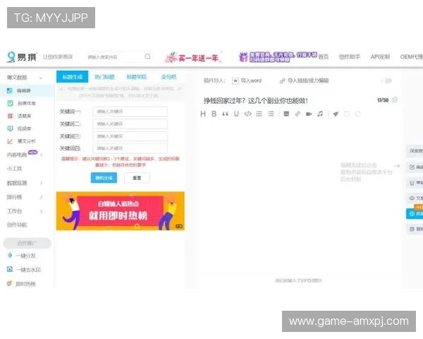
Task: Open 编辑器 in the sidebar
Action: [27, 90]
